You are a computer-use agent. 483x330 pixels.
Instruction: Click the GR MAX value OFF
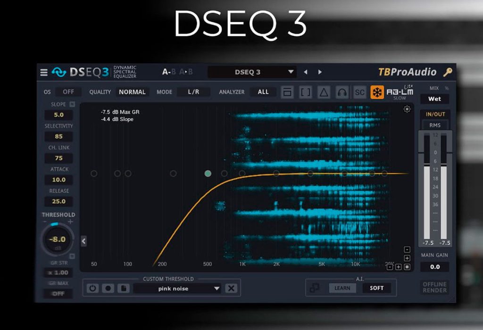(58, 294)
